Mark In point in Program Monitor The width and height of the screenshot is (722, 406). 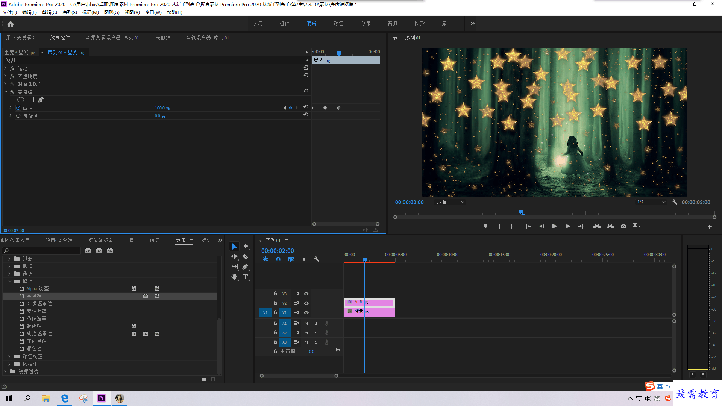click(x=499, y=226)
